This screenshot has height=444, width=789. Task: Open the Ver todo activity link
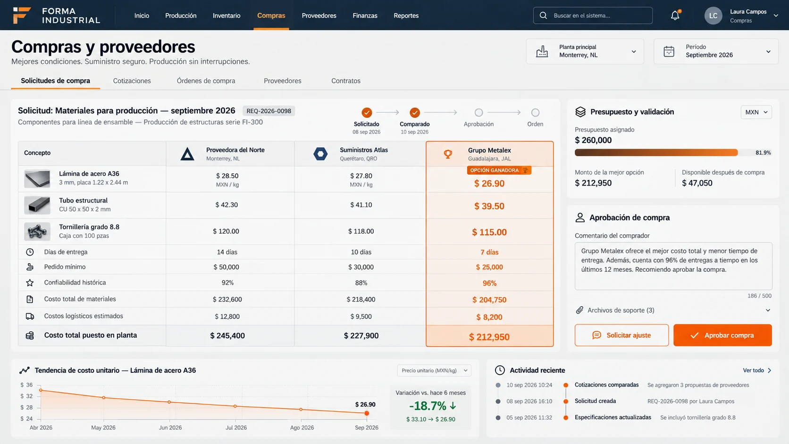pos(757,370)
